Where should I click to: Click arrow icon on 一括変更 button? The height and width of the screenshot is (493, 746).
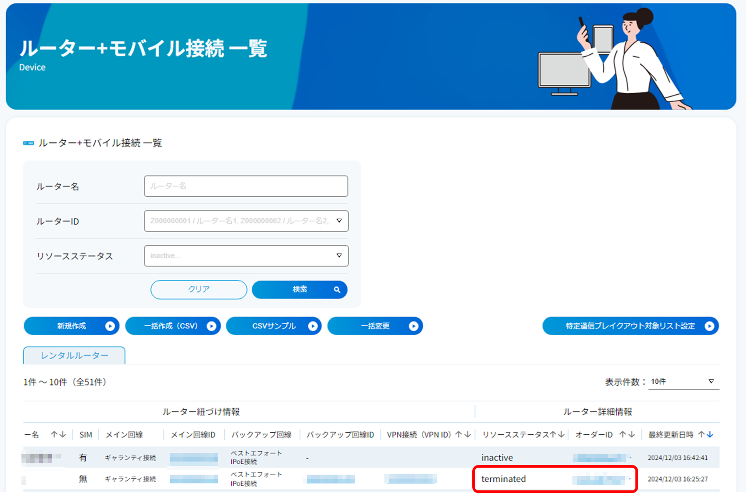(414, 326)
